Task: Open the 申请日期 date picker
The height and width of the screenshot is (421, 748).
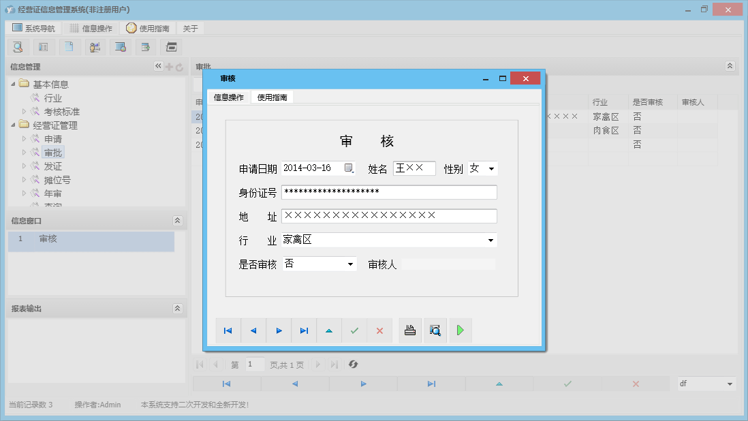Action: [x=348, y=168]
